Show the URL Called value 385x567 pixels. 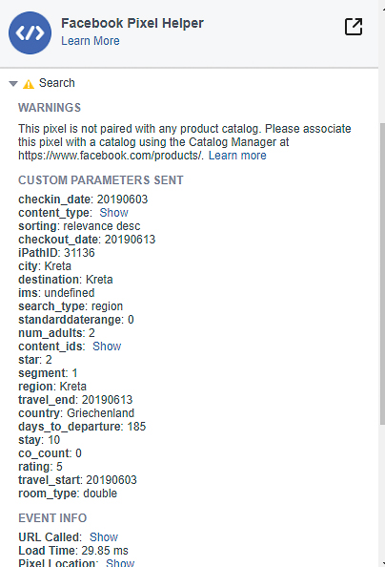point(104,537)
